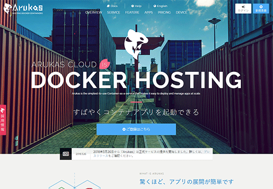Open the FEATURE menu item
Screen dimensions: 273x189
pyautogui.click(x=132, y=12)
